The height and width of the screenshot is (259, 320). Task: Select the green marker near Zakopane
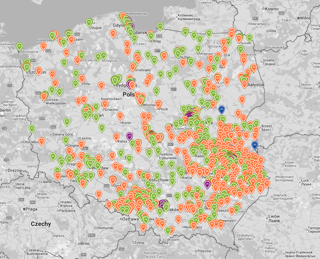tap(168, 231)
